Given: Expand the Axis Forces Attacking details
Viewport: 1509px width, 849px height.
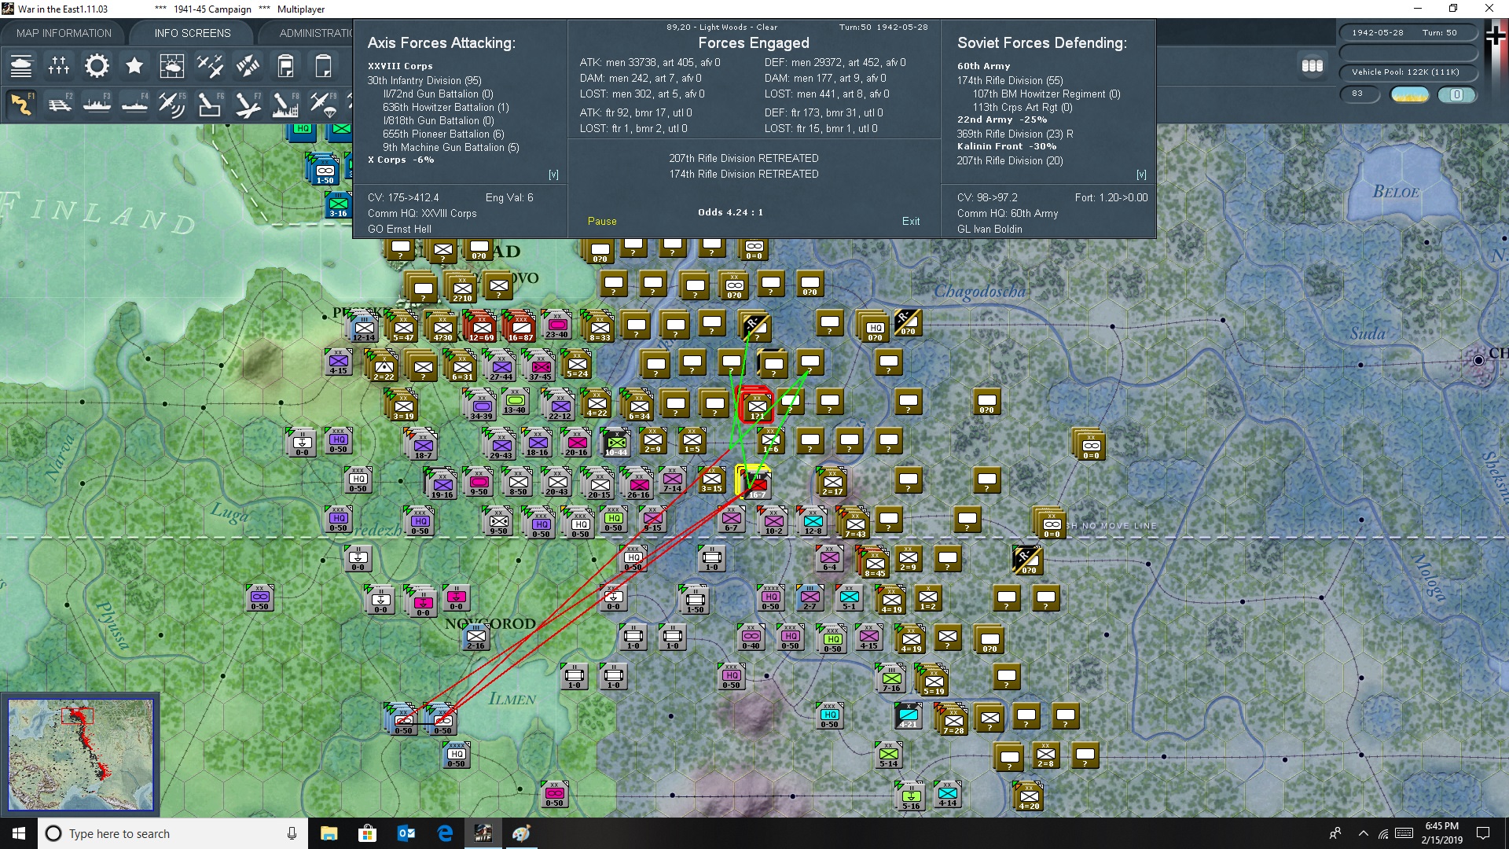Looking at the screenshot, I should coord(553,175).
